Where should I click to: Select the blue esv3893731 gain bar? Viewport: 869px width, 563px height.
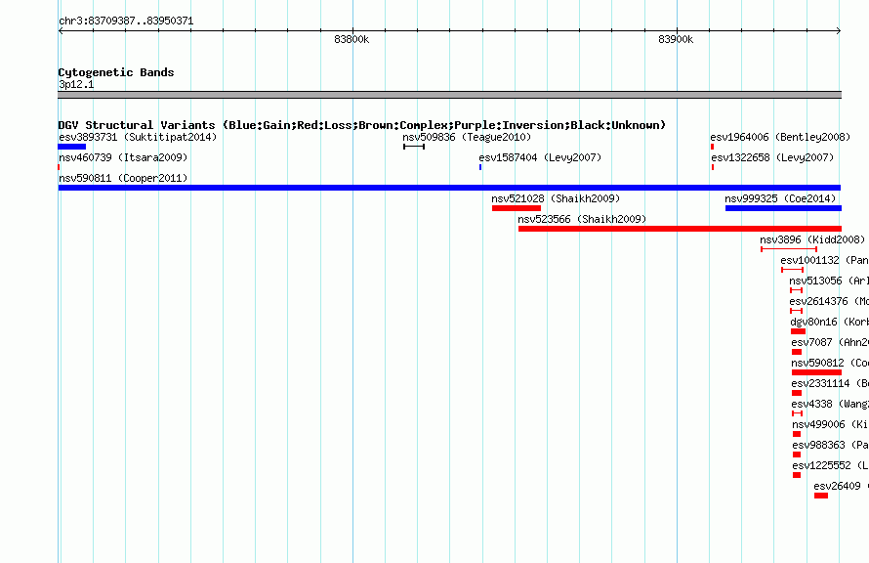(x=72, y=147)
